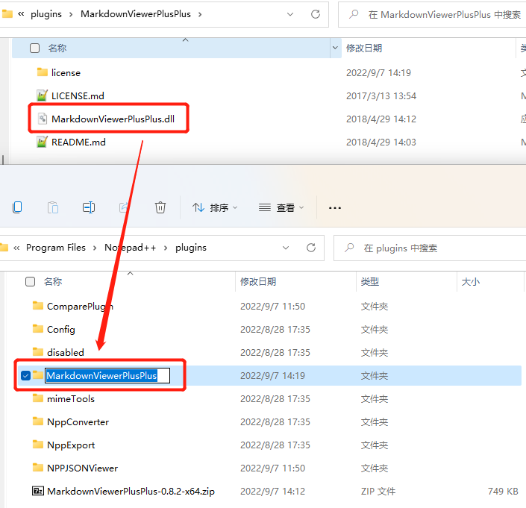
Task: Select the ComparePlugin folder
Action: 80,306
